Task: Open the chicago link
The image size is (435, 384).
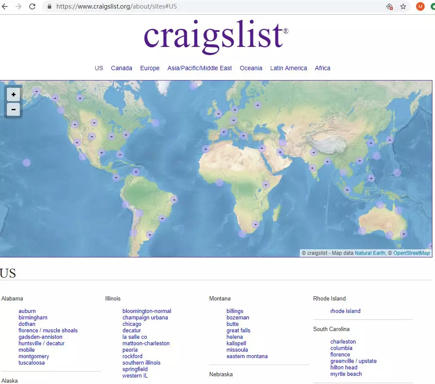Action: click(x=132, y=324)
